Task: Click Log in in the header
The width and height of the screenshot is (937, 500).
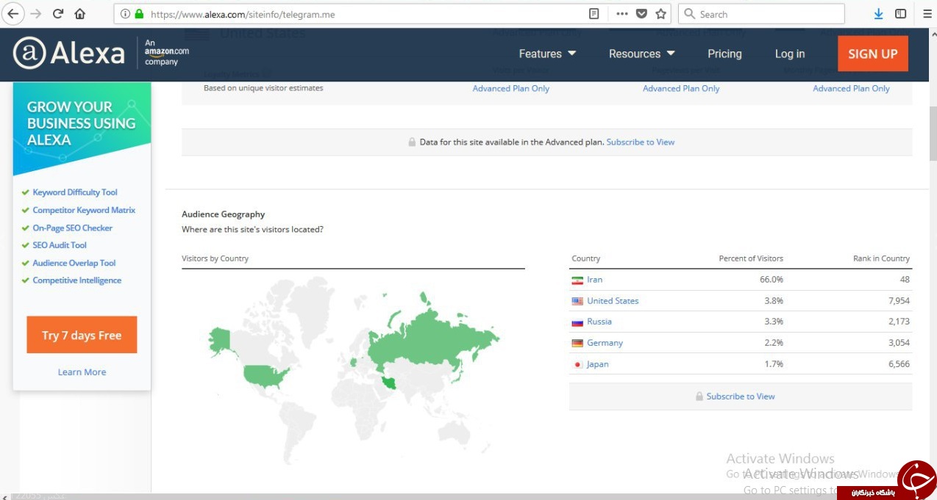Action: 790,54
